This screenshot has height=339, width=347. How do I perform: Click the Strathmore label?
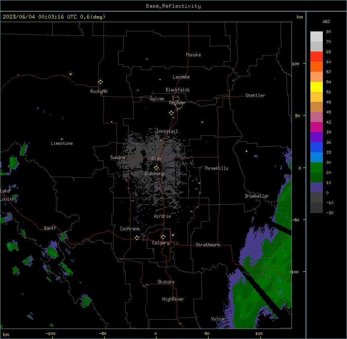(208, 245)
